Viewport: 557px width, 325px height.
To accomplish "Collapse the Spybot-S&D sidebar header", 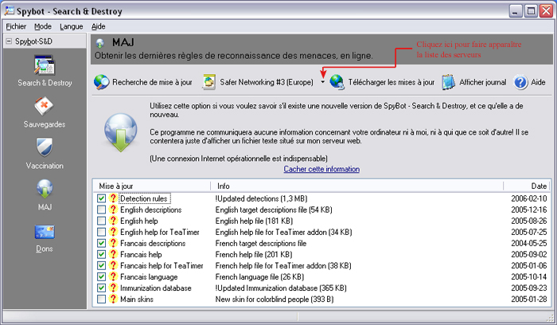I will click(x=7, y=41).
